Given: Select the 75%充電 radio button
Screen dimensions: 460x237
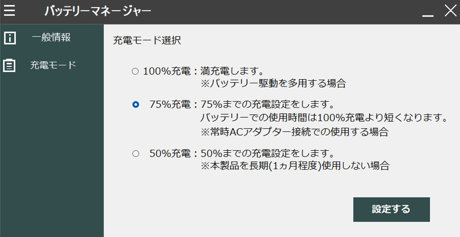Looking at the screenshot, I should [135, 105].
